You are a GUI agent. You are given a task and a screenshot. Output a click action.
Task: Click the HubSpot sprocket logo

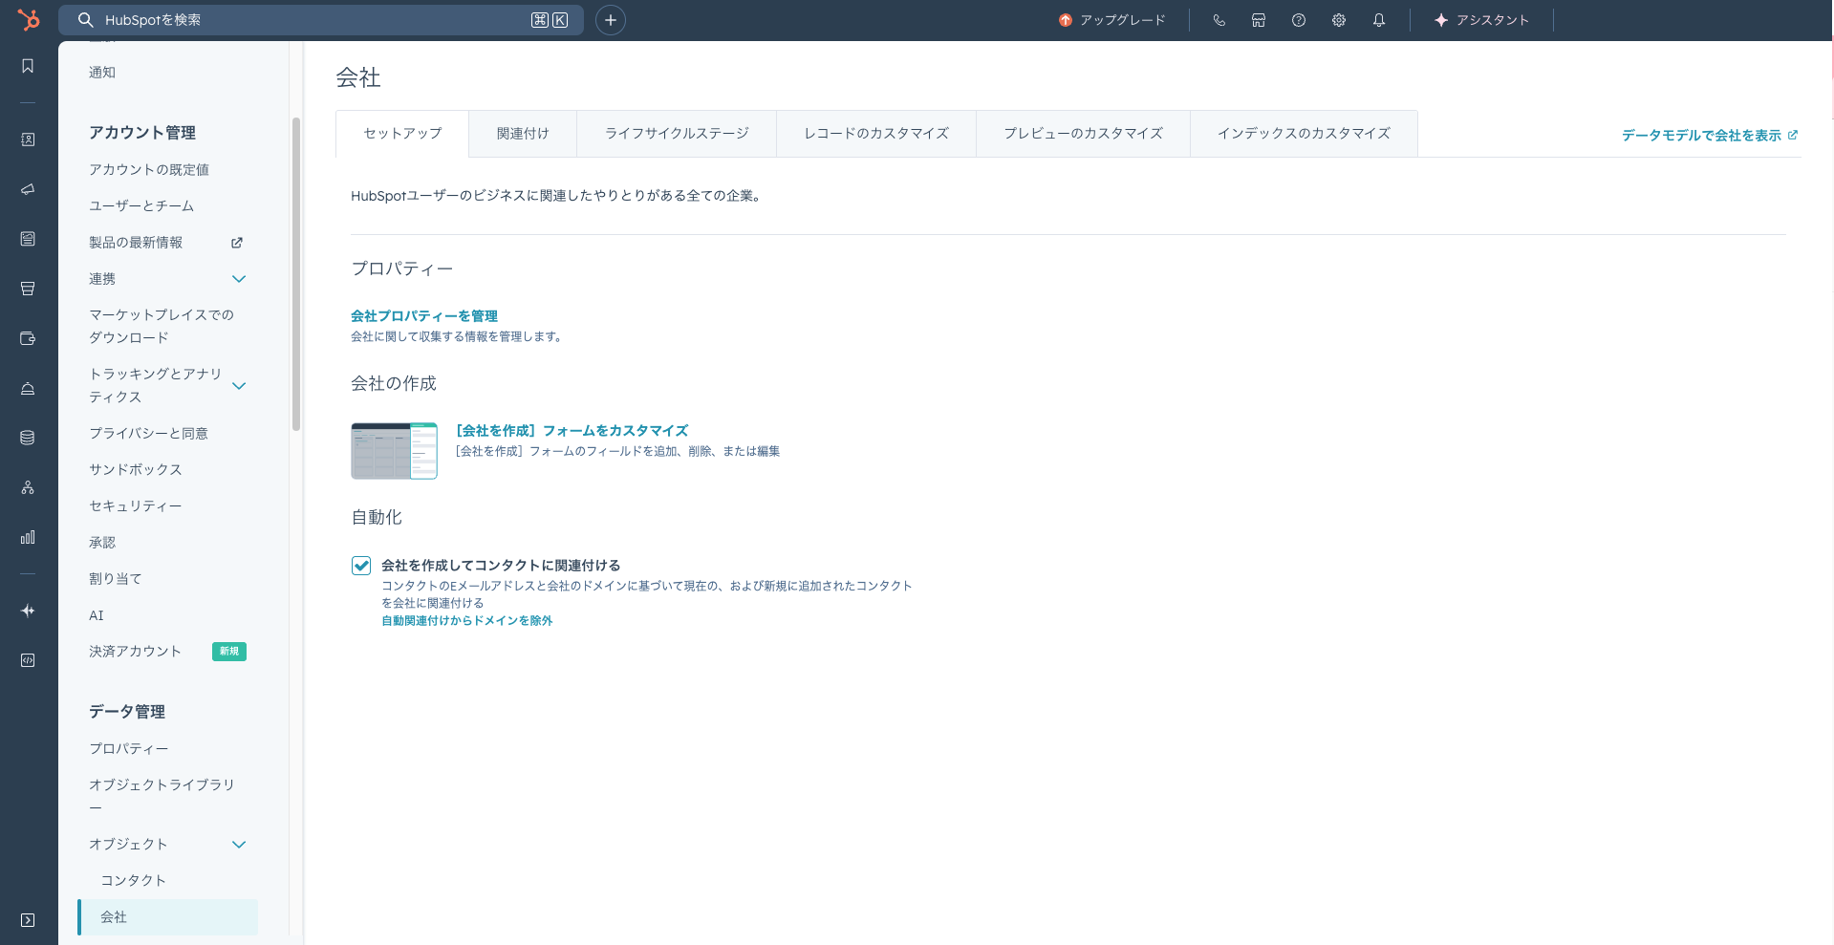[x=29, y=19]
